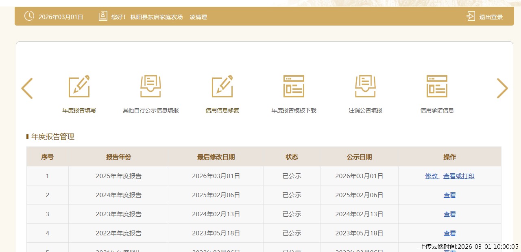
Task: Open the 注销公告填报 tray icon
Action: click(x=365, y=86)
